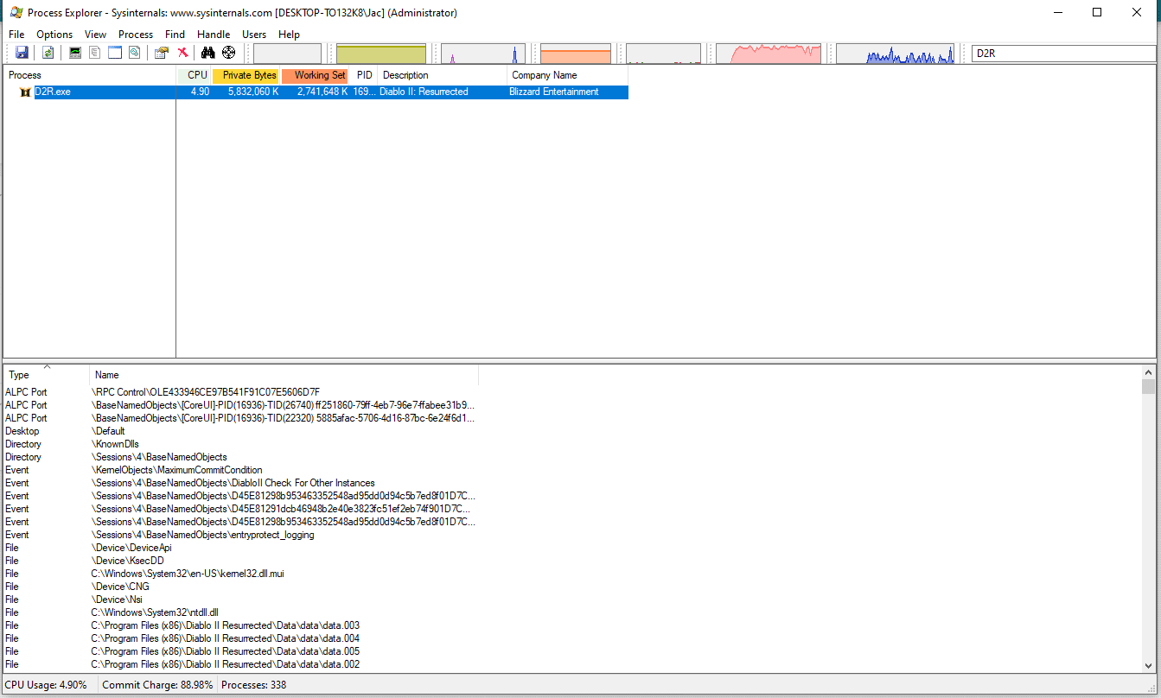Toggle the lower pane toolbar icon
Viewport: 1161px width, 698px height.
(115, 53)
